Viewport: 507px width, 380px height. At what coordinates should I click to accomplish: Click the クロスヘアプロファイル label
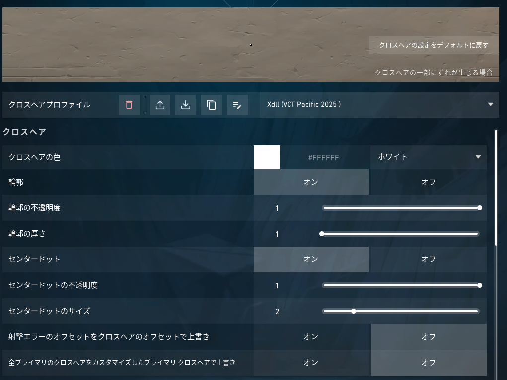pos(50,105)
